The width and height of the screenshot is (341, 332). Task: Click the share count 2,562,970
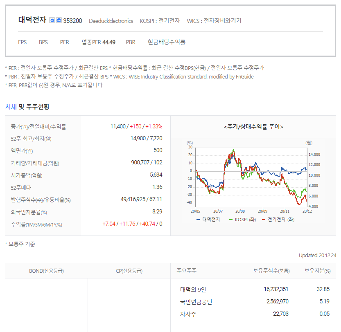tap(277, 302)
